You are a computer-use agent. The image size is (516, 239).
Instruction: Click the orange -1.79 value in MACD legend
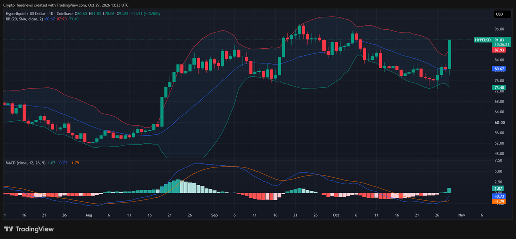[x=74, y=163]
